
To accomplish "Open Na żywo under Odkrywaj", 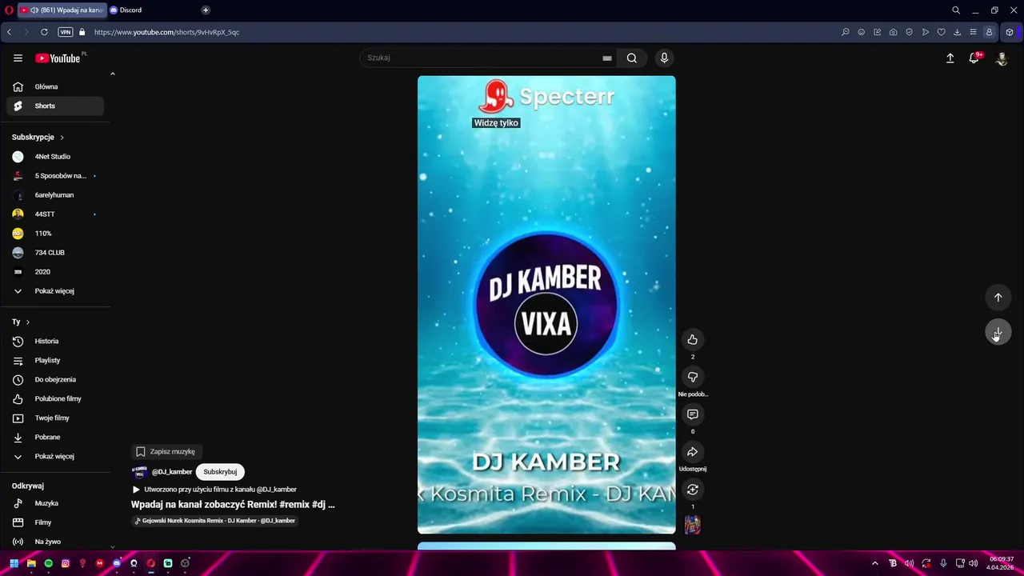I will point(55,542).
